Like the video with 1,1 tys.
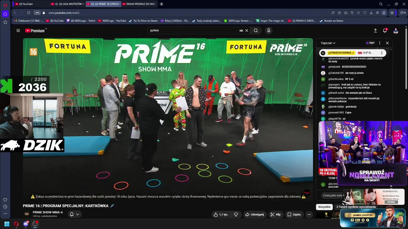This screenshot has width=408, height=229. pyautogui.click(x=221, y=214)
